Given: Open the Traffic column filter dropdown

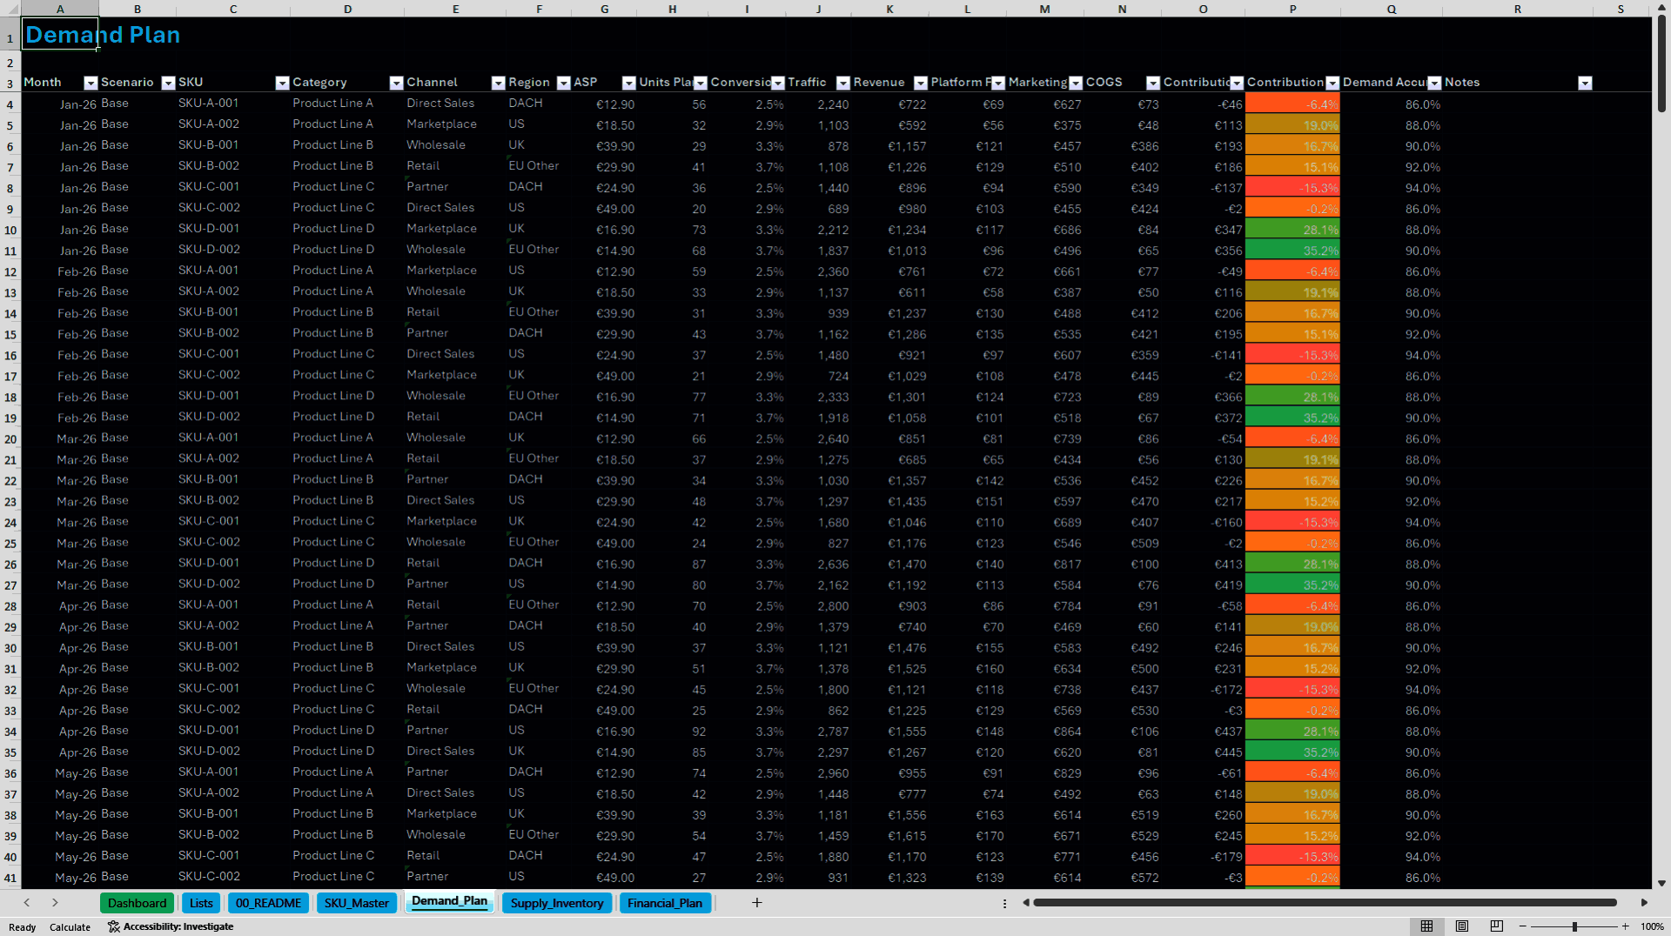Looking at the screenshot, I should [842, 83].
